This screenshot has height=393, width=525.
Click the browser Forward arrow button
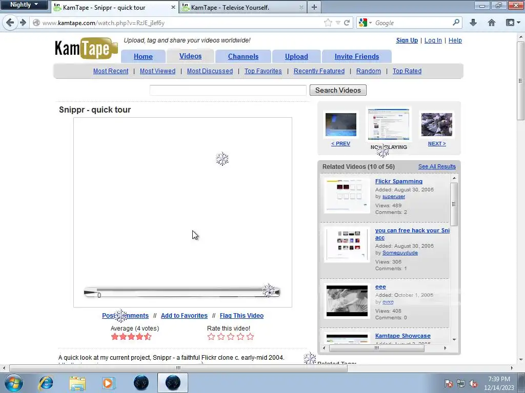point(23,23)
